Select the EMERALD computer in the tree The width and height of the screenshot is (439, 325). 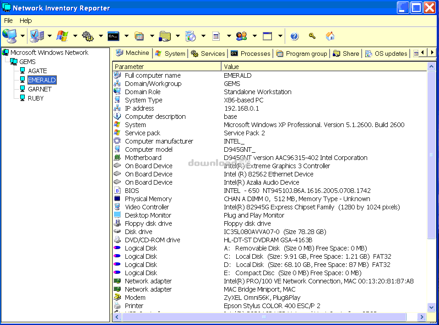click(42, 80)
